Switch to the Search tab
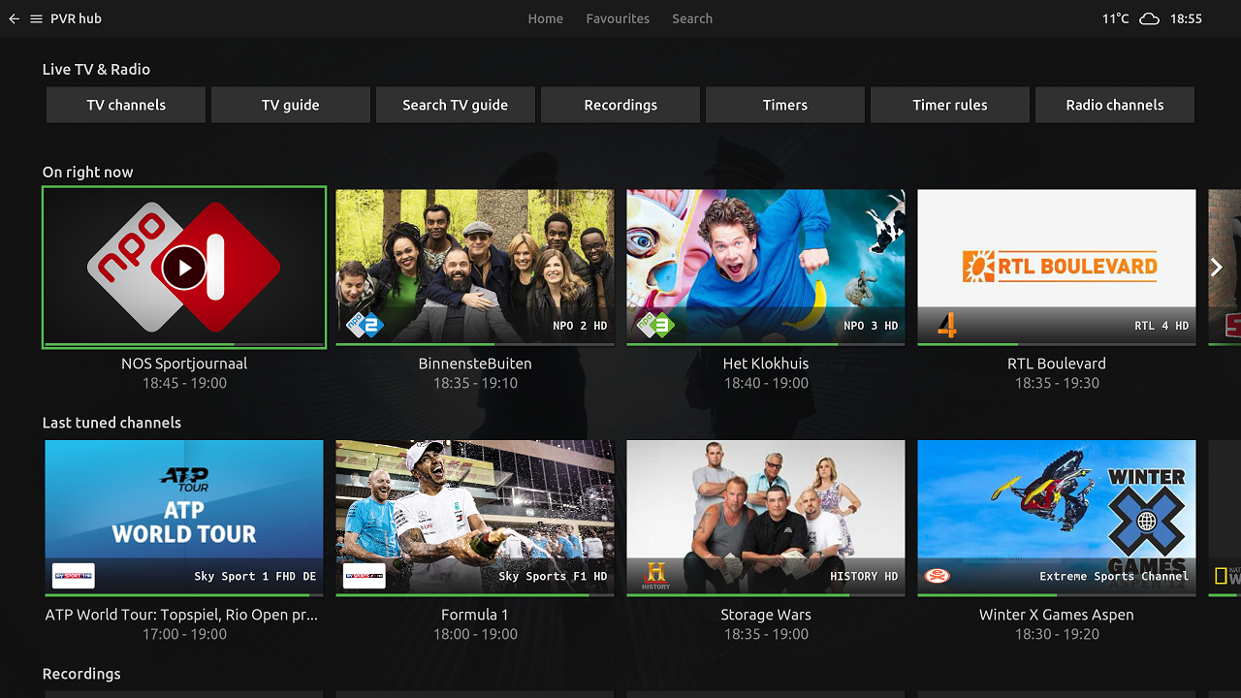Image resolution: width=1241 pixels, height=698 pixels. [692, 18]
